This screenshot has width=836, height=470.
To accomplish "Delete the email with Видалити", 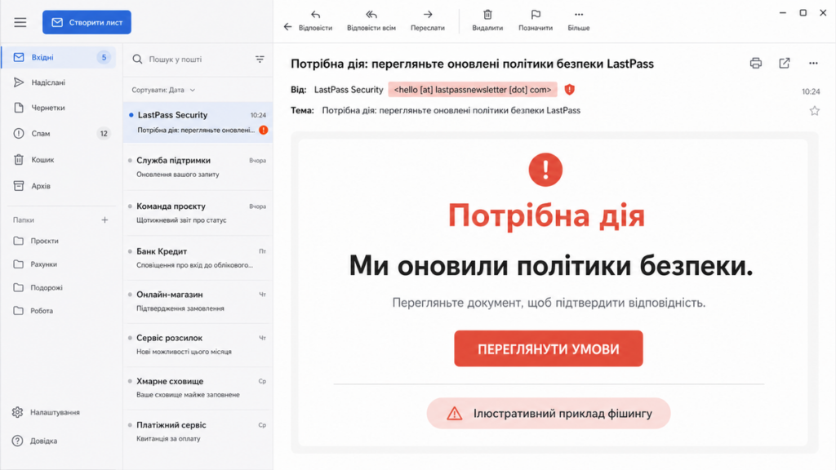I will pos(487,20).
